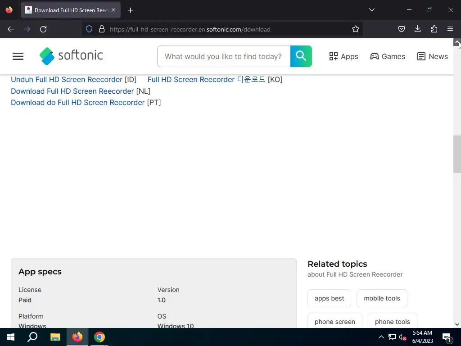Screen dimensions: 461x346
Task: Click the page scrollbar thumb
Action: pyautogui.click(x=457, y=155)
